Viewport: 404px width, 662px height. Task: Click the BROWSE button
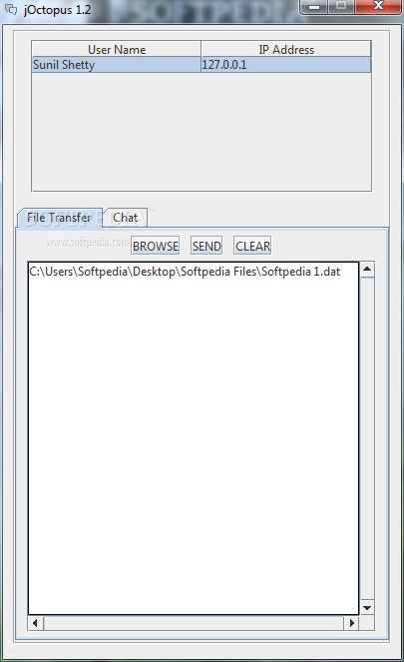coord(156,246)
